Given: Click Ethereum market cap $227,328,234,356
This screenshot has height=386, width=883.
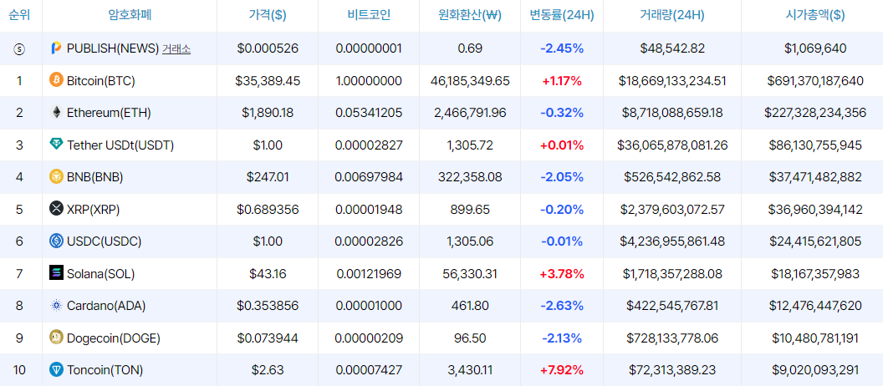Looking at the screenshot, I should 815,113.
